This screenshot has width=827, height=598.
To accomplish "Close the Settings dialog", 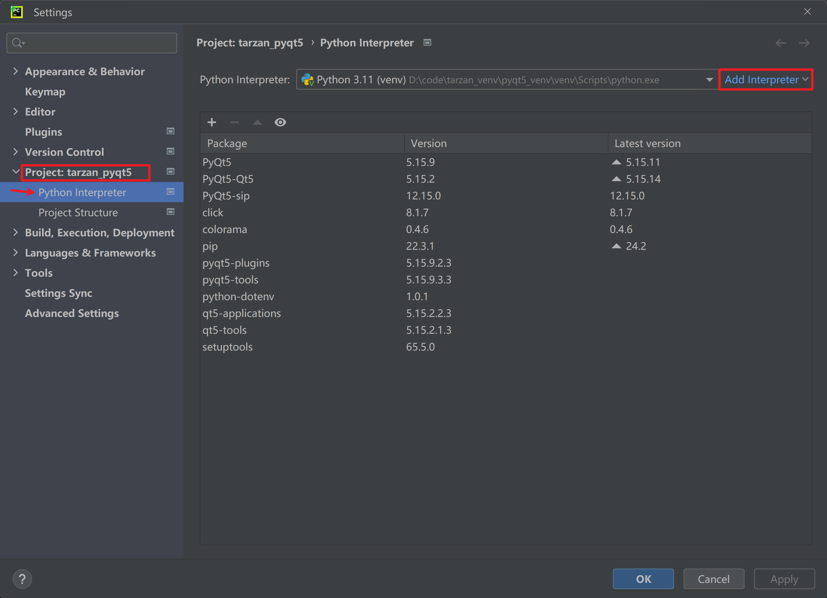I will click(x=807, y=12).
